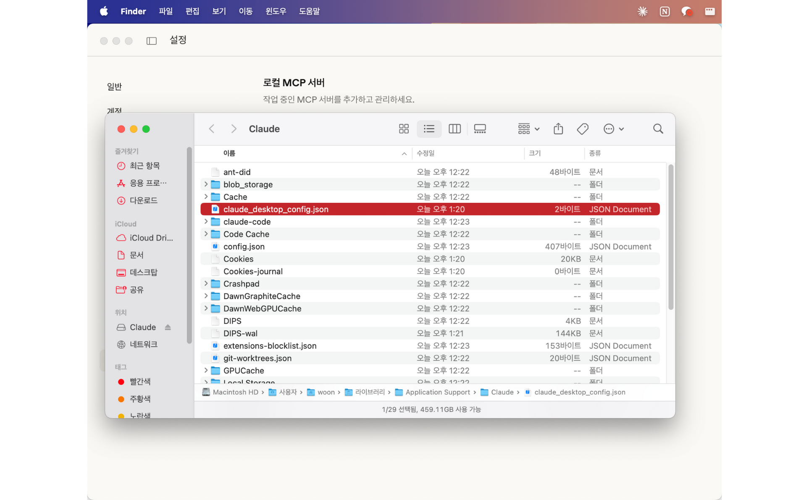Open the 파일 menu in menu bar

(165, 11)
